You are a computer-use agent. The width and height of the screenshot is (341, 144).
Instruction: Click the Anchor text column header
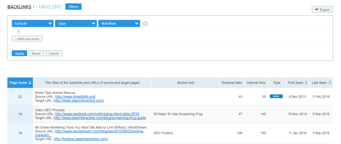tap(185, 83)
